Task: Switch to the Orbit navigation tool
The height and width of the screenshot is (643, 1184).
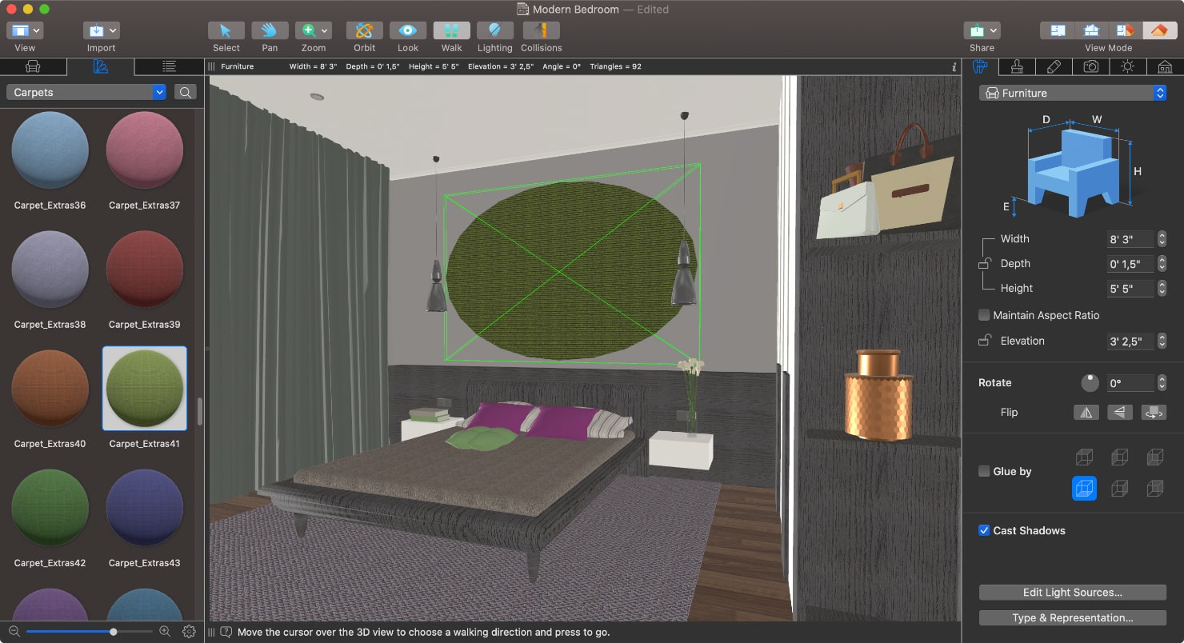Action: pyautogui.click(x=364, y=30)
